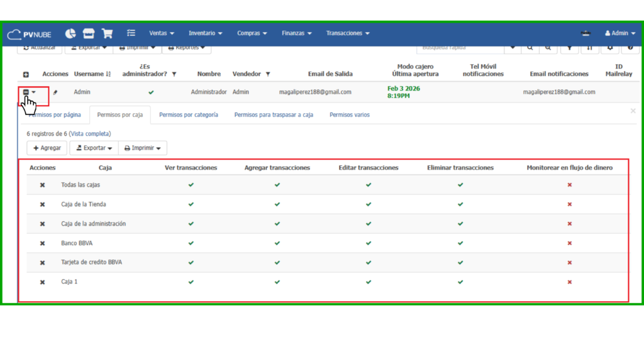Click the add-row plus icon in header
Screen dimensions: 644x362
click(26, 75)
